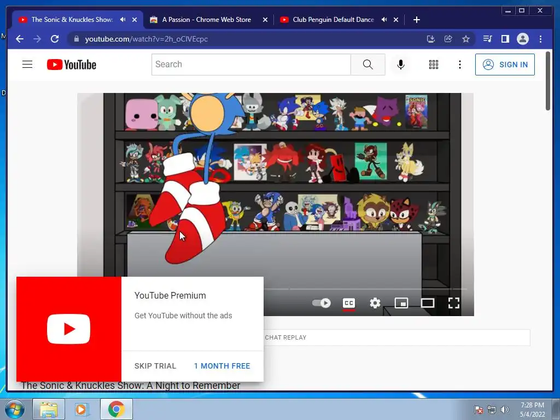Open Windows Media Player from taskbar
Viewport: 560px width, 420px height.
point(81,409)
